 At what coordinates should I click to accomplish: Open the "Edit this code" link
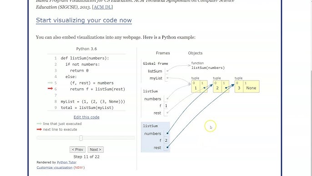[86, 117]
